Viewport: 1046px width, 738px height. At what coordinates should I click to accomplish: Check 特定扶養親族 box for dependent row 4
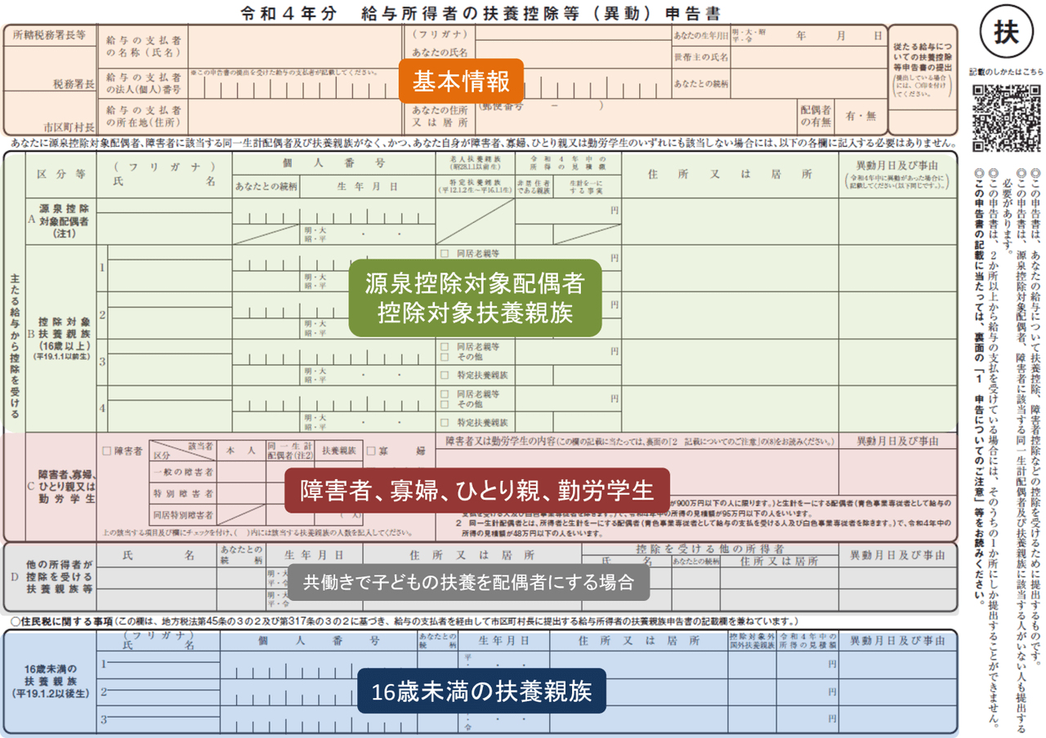click(445, 423)
